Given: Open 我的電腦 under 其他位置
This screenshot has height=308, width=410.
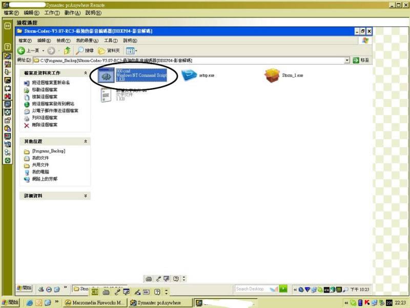Looking at the screenshot, I should (x=40, y=172).
